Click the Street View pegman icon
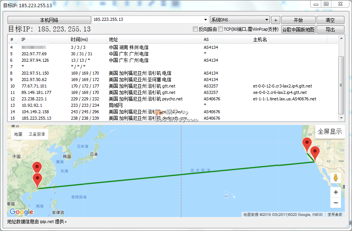The width and height of the screenshot is (352, 231). [336, 178]
